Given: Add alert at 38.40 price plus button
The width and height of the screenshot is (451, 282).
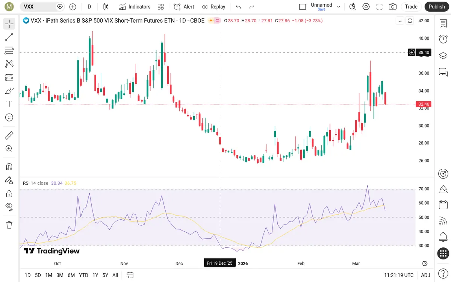Looking at the screenshot, I should [x=412, y=52].
